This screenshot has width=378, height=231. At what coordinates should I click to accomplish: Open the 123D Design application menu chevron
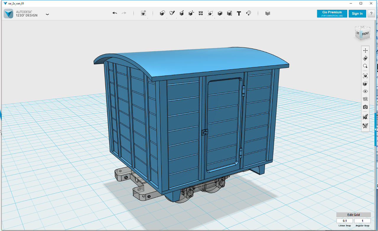click(47, 14)
